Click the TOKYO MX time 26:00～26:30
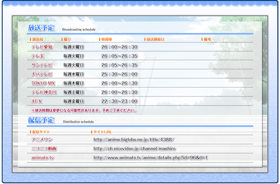The image size is (280, 184). click(x=119, y=83)
